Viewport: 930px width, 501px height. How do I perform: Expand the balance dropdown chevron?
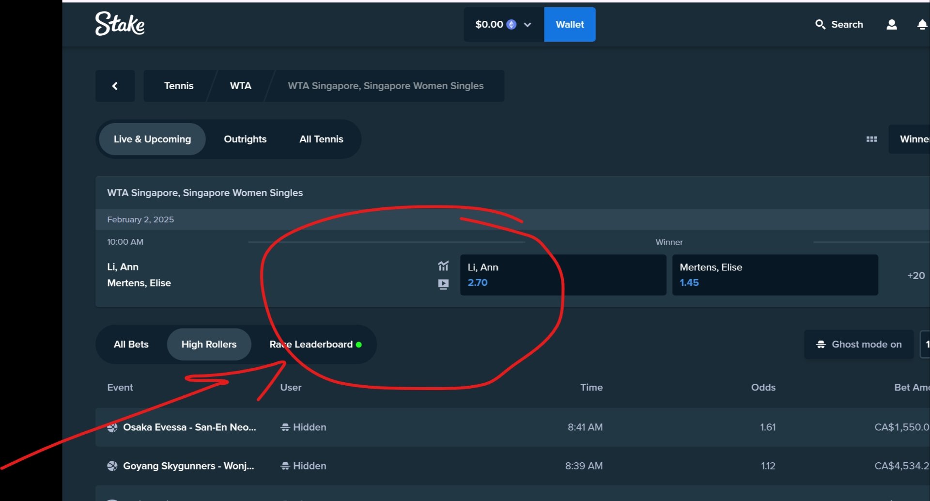(527, 25)
